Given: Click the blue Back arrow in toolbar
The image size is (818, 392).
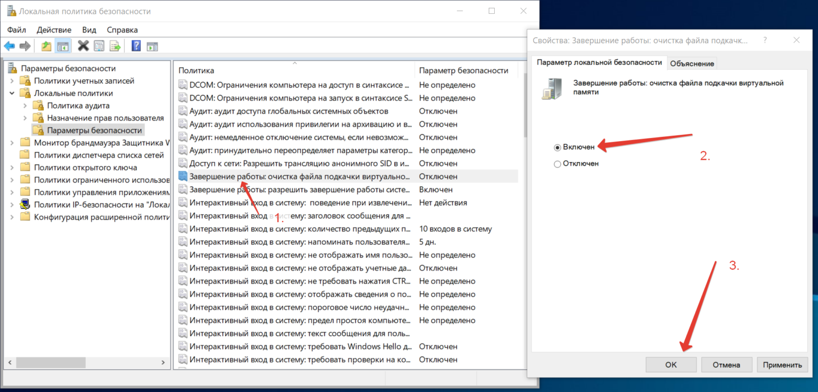Looking at the screenshot, I should coord(9,46).
